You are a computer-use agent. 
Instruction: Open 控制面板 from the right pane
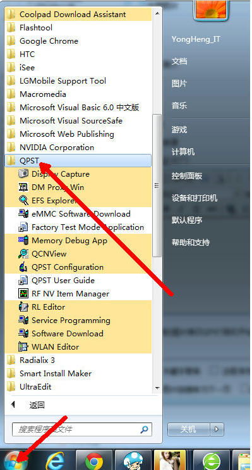187,176
